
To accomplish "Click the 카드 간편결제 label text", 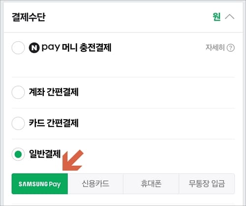I will pyautogui.click(x=54, y=123).
